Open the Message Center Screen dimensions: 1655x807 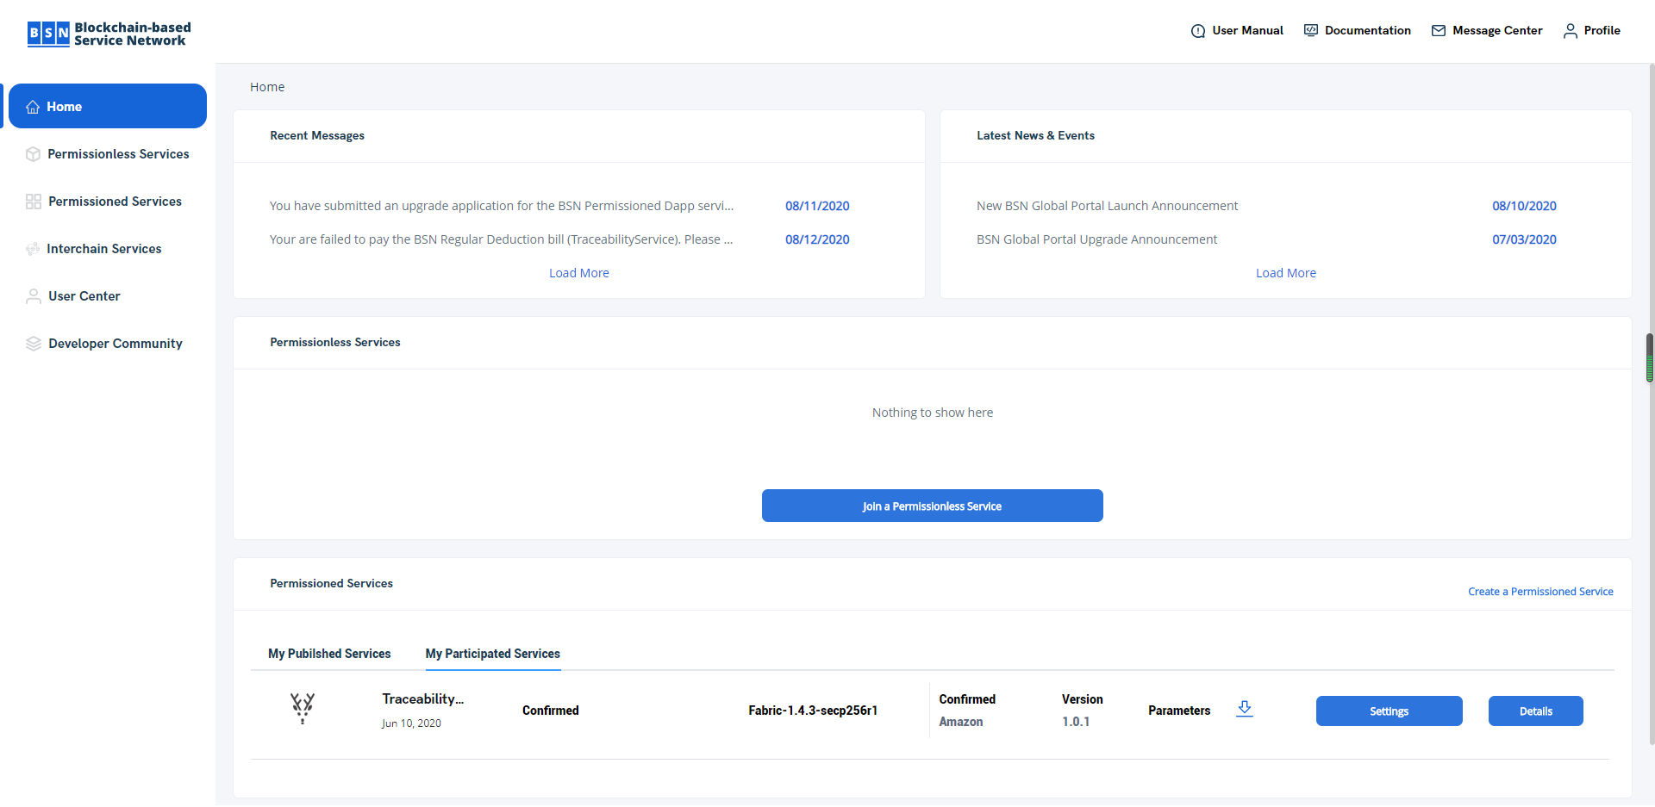click(1487, 31)
